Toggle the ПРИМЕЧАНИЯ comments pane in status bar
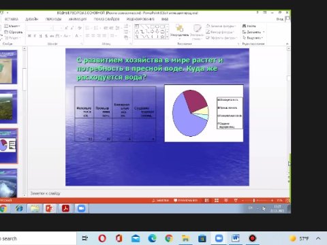The height and width of the screenshot is (245, 327). coord(185,201)
